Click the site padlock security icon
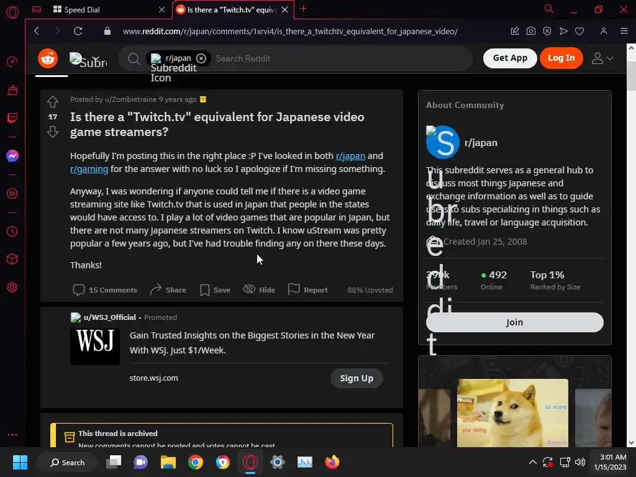The width and height of the screenshot is (636, 477). coord(107,31)
